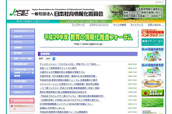This screenshot has height=114, width=172.
Task: Click 教育用画像素材集 banner
Action: coord(153,93)
